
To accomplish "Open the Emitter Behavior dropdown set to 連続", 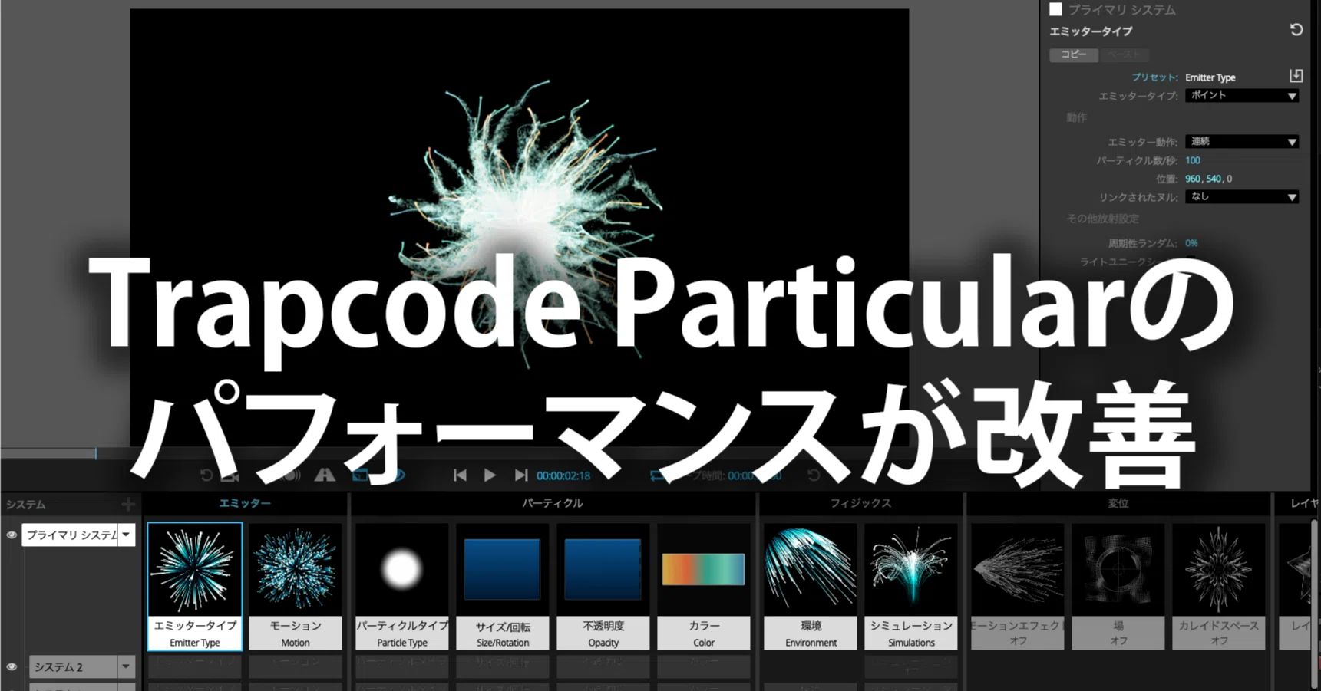I will (1242, 141).
